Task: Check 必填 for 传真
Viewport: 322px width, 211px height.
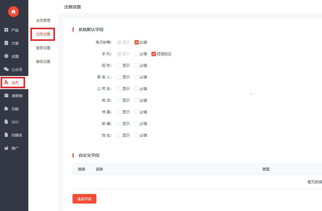Action: coord(137,112)
